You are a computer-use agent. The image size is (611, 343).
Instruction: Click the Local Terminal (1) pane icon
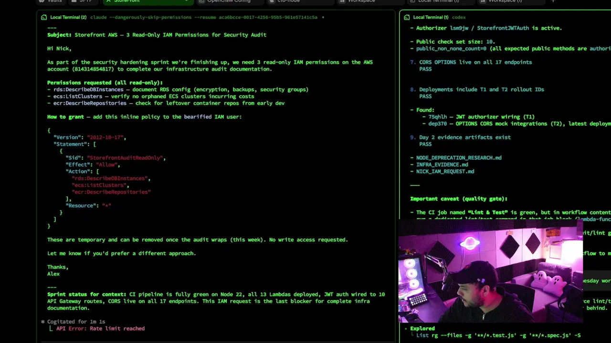click(407, 17)
